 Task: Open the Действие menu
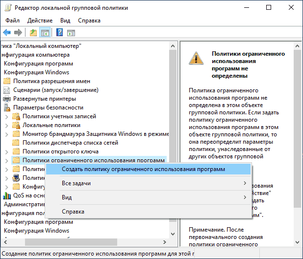click(x=40, y=21)
